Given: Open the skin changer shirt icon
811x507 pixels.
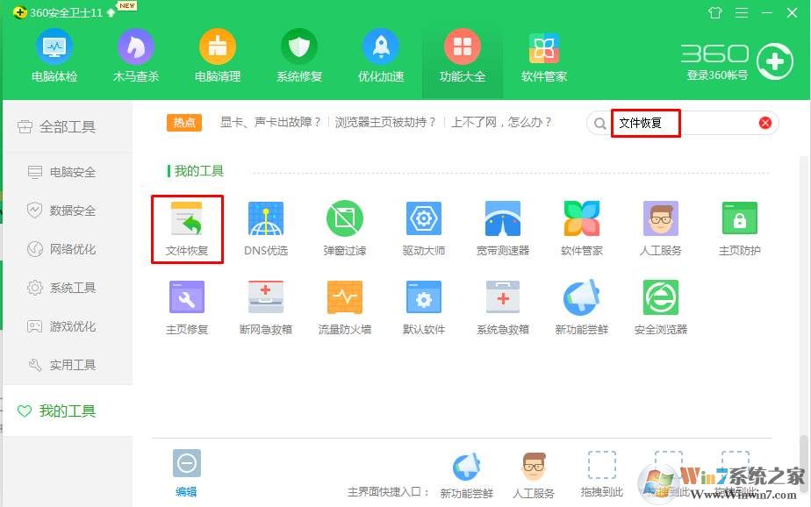Looking at the screenshot, I should pos(715,12).
